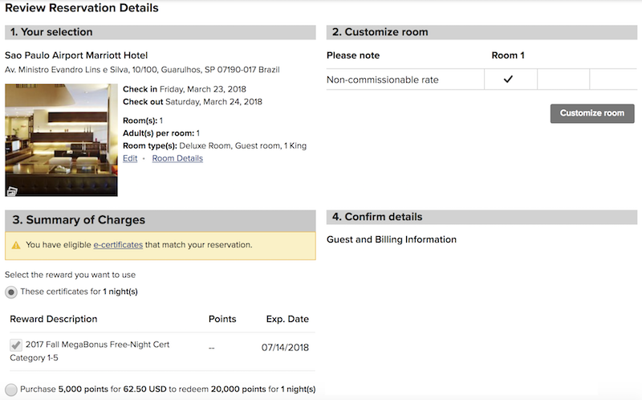Toggle the 2017 Fall MegaBonus Free-Night Cert checkbox

pyautogui.click(x=16, y=345)
